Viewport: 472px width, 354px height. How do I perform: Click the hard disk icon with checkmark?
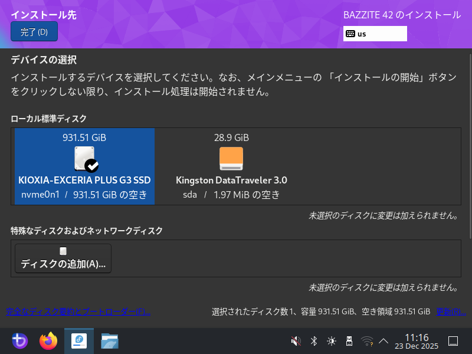coord(86,159)
